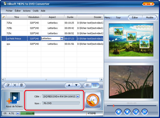Click the next track button
The height and width of the screenshot is (118, 160).
click(144, 112)
